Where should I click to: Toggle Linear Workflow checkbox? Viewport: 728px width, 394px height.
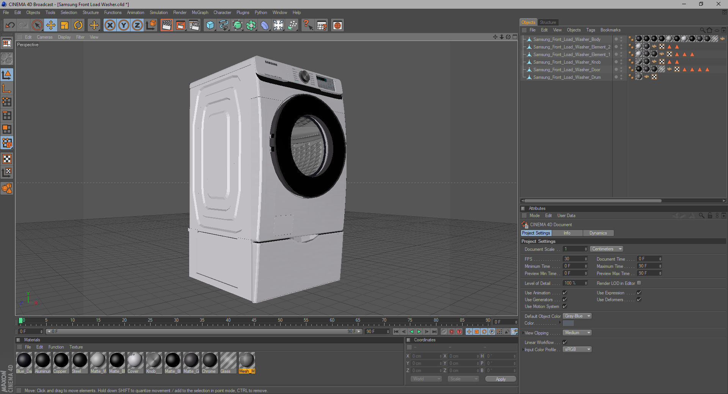pos(565,342)
